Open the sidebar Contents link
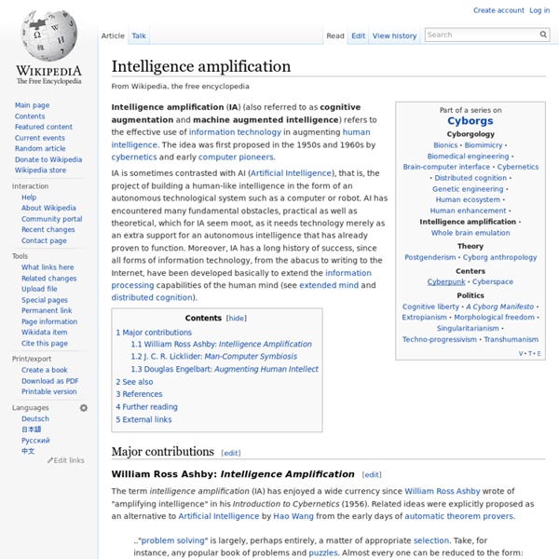Image resolution: width=559 pixels, height=559 pixels. click(30, 116)
